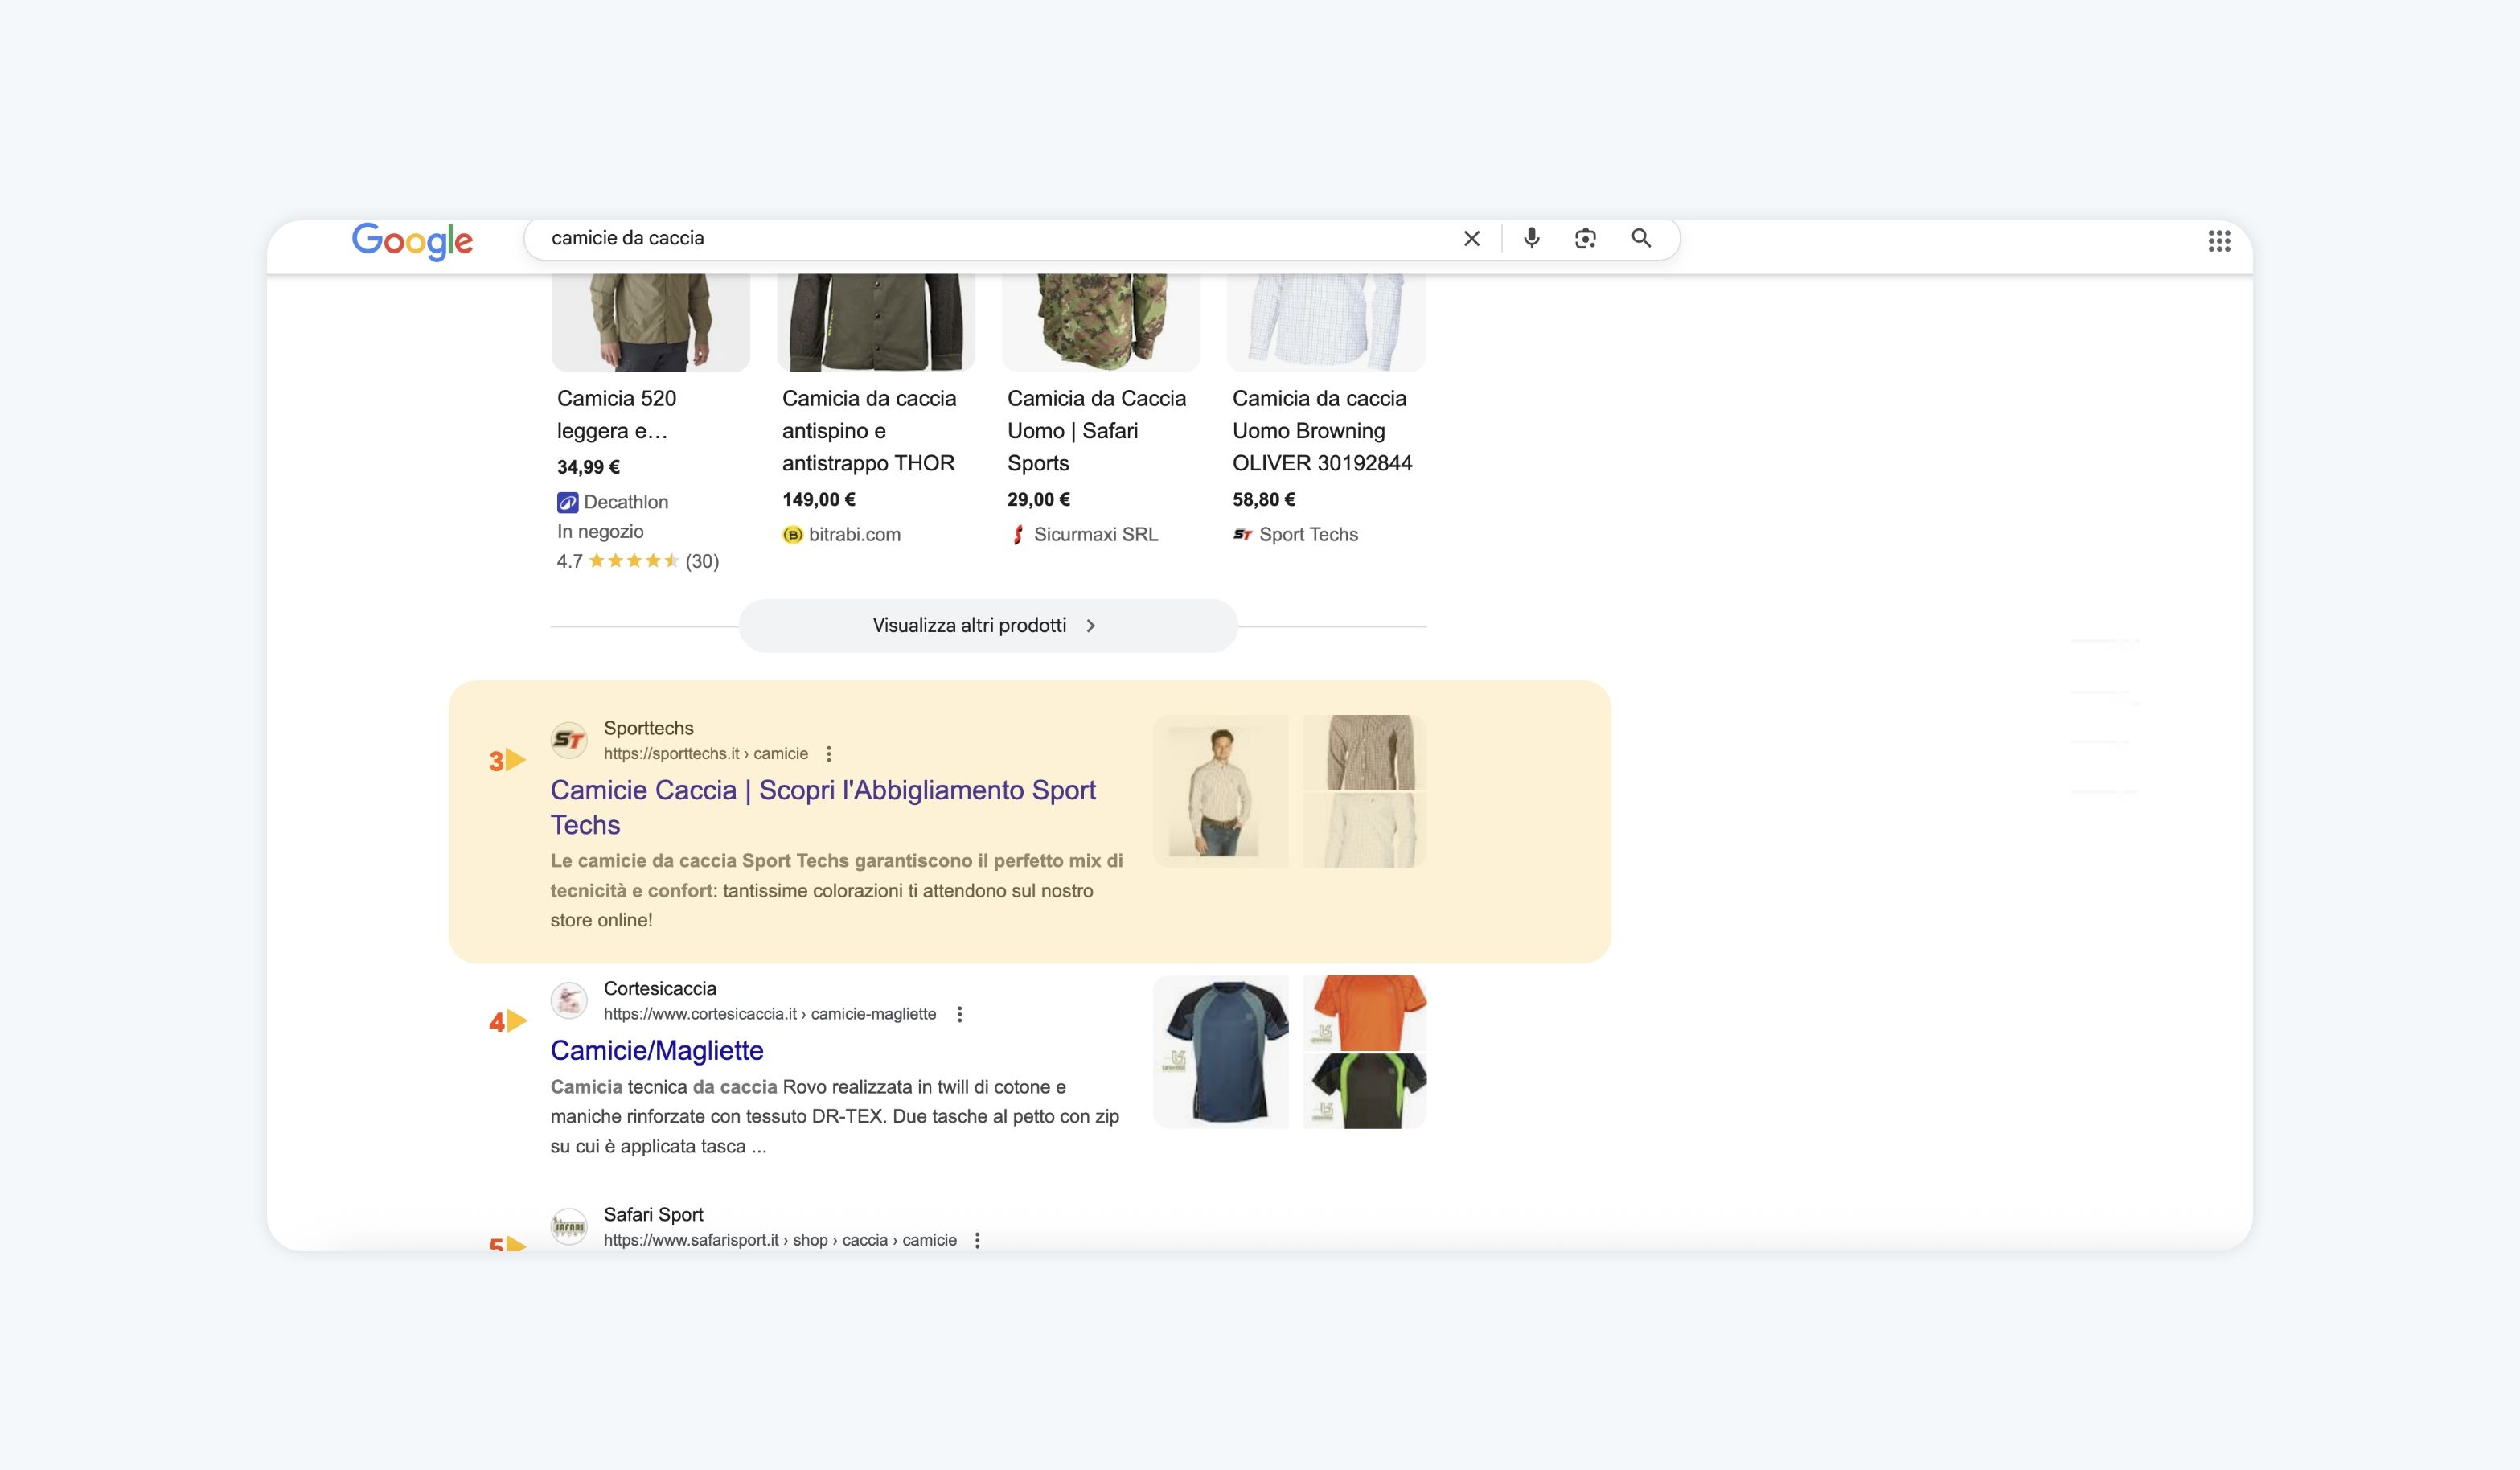Click the THOR dark green shirt product image

coord(876,322)
